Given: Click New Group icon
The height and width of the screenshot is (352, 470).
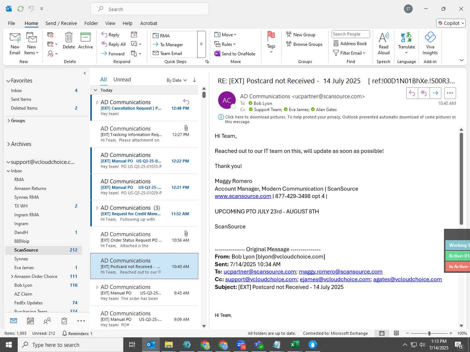Looking at the screenshot, I should click(301, 34).
